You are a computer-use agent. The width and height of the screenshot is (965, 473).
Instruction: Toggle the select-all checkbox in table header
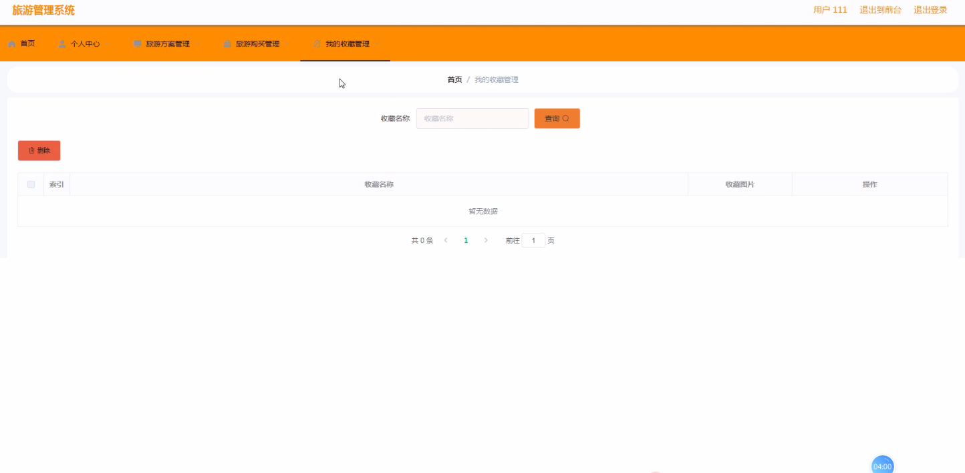click(x=31, y=185)
